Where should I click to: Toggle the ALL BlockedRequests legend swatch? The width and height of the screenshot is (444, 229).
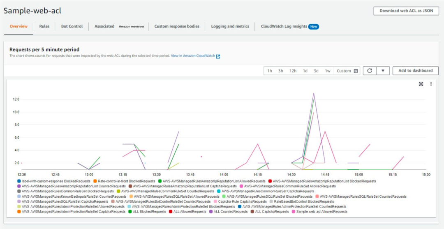pyautogui.click(x=130, y=212)
